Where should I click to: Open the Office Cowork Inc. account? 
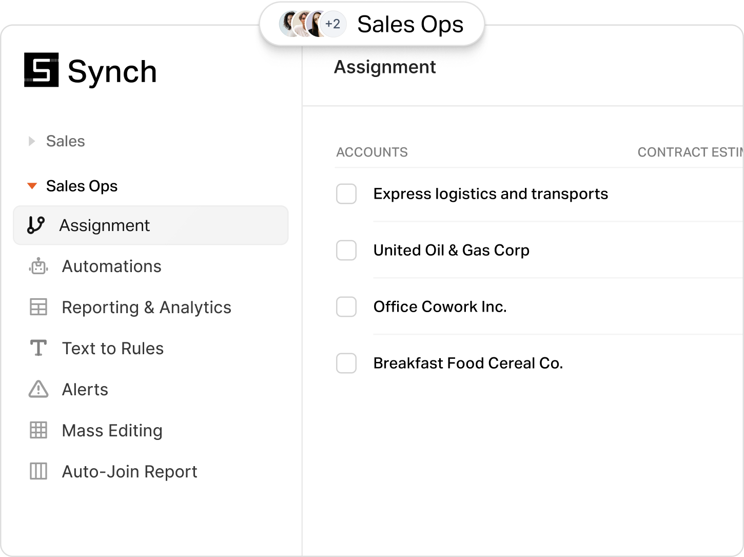(x=440, y=307)
